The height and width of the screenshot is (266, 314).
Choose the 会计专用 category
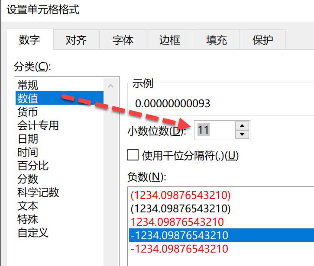tap(59, 125)
